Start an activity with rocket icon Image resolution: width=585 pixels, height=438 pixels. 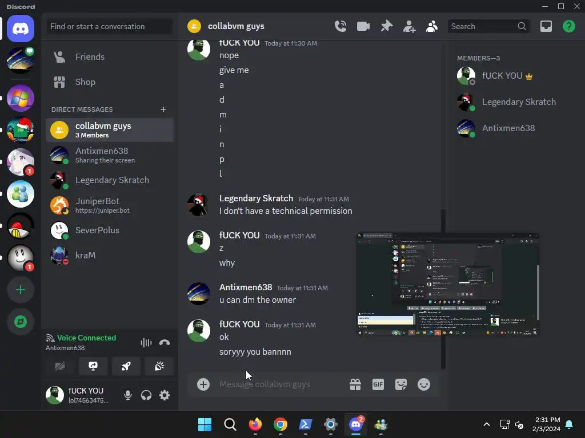pyautogui.click(x=126, y=366)
